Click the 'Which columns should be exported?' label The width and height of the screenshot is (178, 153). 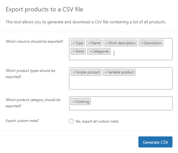coord(34,41)
